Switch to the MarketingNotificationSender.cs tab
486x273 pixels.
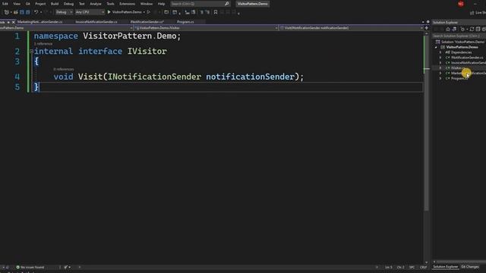pyautogui.click(x=39, y=22)
